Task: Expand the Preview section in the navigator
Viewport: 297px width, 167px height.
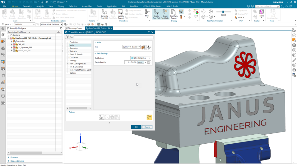Action: coord(9,157)
